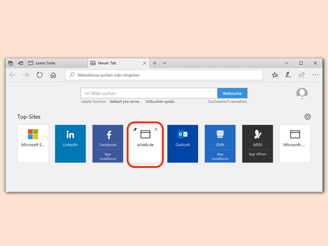Image resolution: width=328 pixels, height=246 pixels.
Task: Open the last Microsoft-... tile
Action: [x=295, y=144]
